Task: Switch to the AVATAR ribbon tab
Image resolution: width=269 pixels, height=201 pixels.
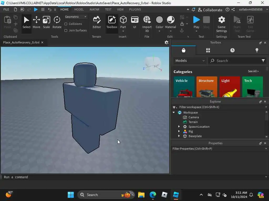Action: [x=94, y=9]
